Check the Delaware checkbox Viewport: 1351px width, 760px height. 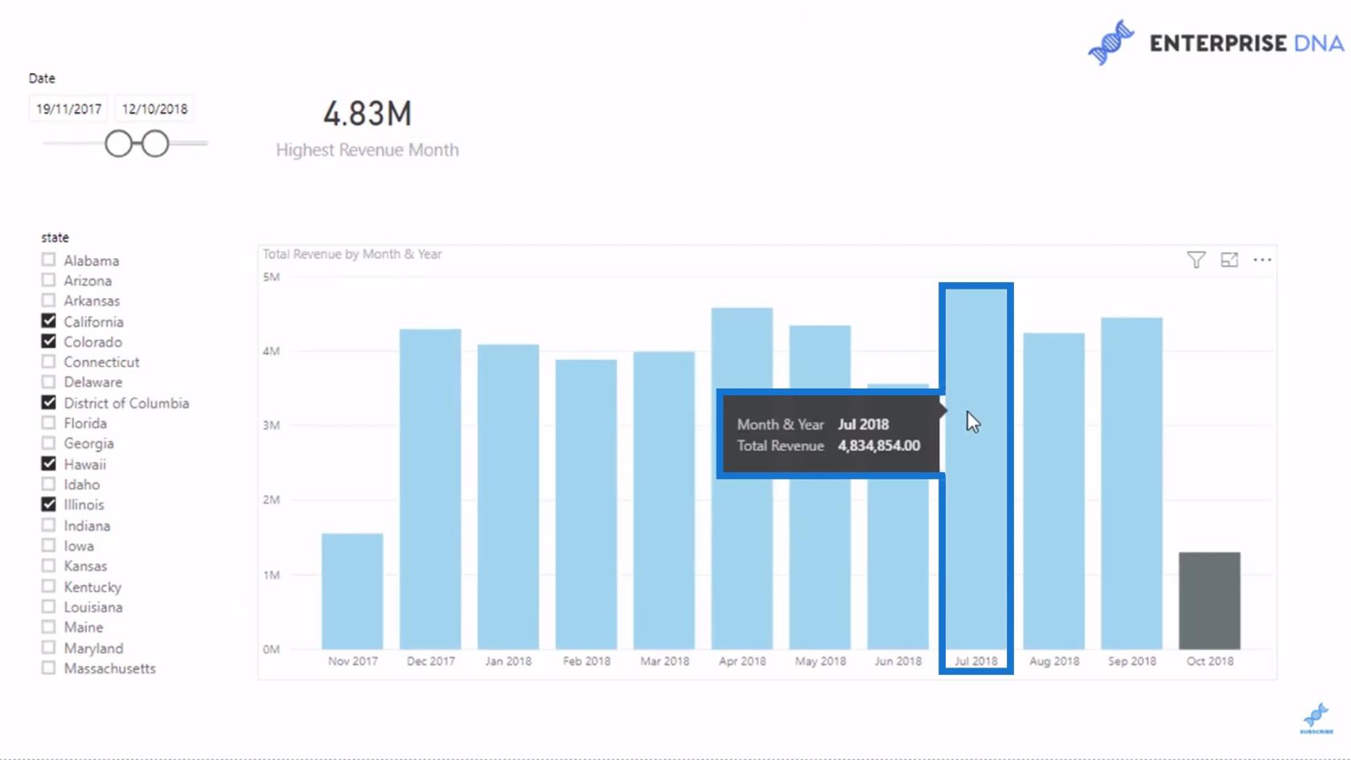click(49, 382)
